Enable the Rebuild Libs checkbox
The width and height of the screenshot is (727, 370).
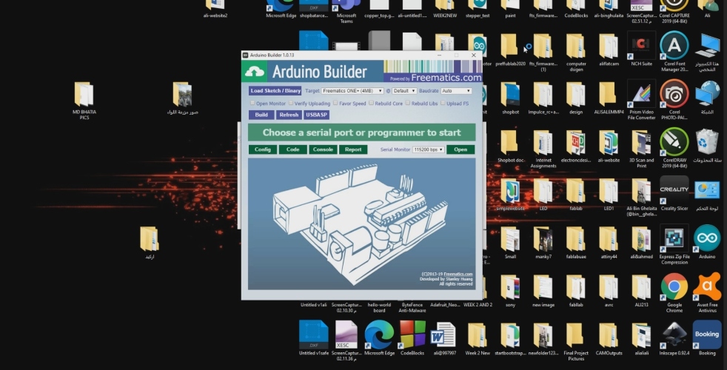pyautogui.click(x=407, y=103)
